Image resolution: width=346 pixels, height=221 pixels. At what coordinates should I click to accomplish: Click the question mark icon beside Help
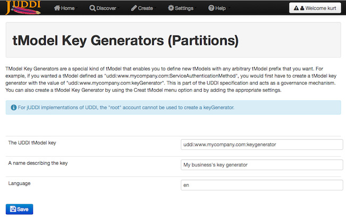(x=211, y=8)
